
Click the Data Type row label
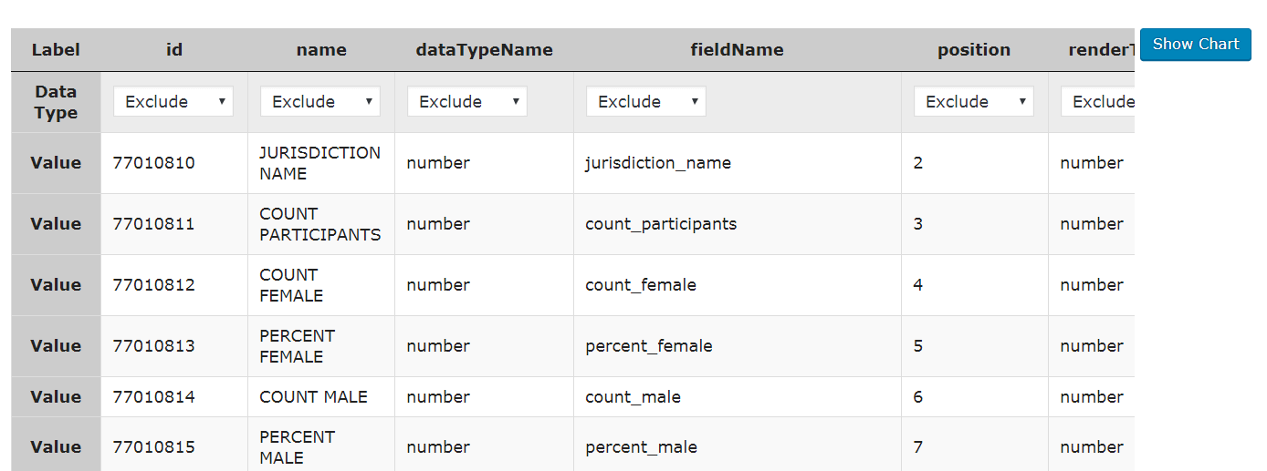56,102
